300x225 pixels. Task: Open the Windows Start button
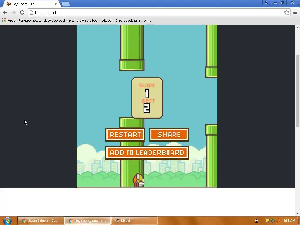[7, 221]
